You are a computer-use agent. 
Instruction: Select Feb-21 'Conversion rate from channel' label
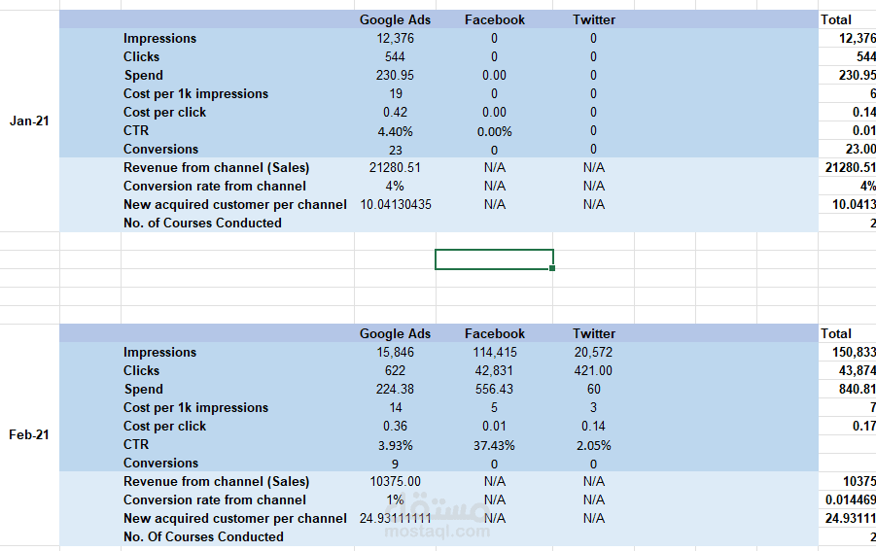(215, 499)
